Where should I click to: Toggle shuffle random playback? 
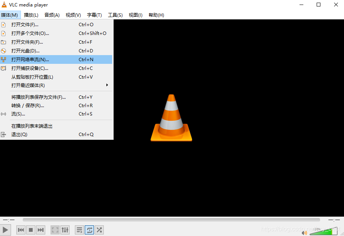pyautogui.click(x=99, y=230)
